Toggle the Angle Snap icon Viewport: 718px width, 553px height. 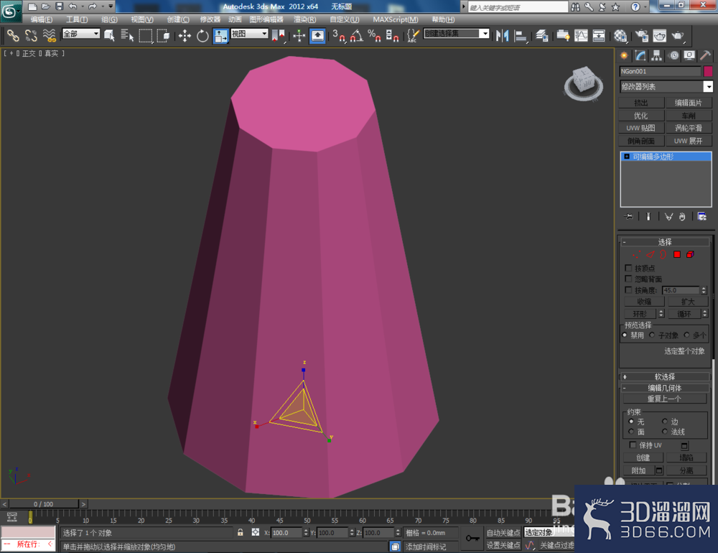tap(357, 35)
